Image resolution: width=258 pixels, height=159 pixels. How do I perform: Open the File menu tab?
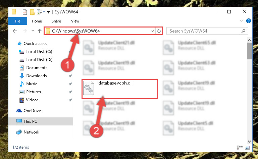click(x=17, y=21)
